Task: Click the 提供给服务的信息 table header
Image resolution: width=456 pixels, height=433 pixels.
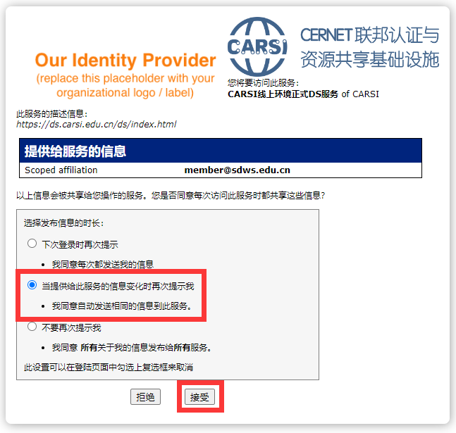Action: click(x=221, y=151)
